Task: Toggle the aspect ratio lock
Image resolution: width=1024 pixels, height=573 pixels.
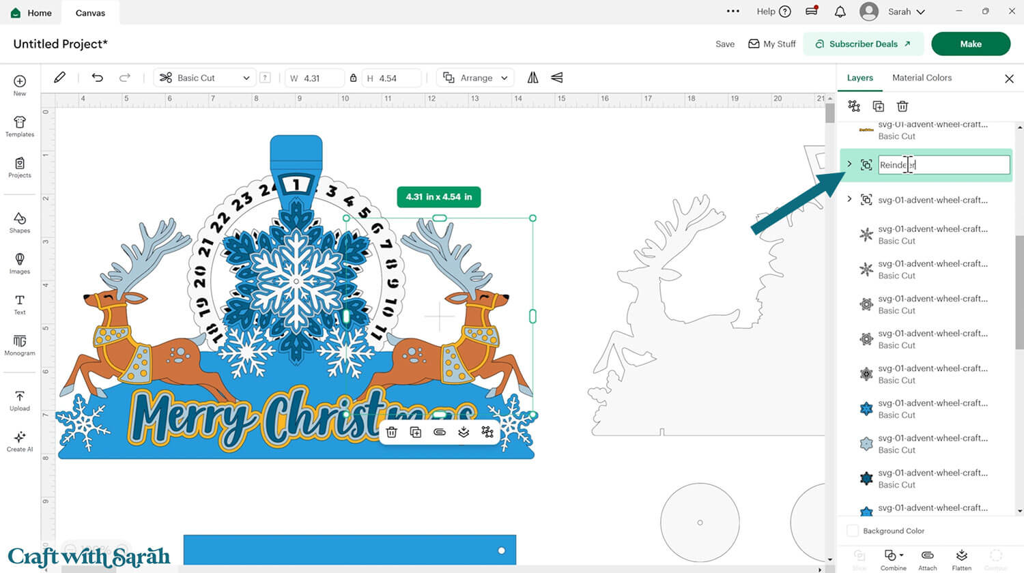Action: [353, 78]
